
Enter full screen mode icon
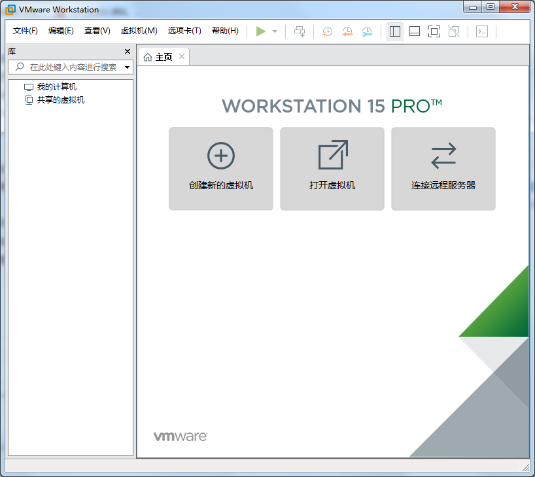click(x=434, y=31)
